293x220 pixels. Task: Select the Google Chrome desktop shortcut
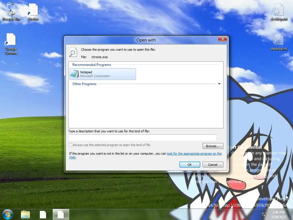11,44
